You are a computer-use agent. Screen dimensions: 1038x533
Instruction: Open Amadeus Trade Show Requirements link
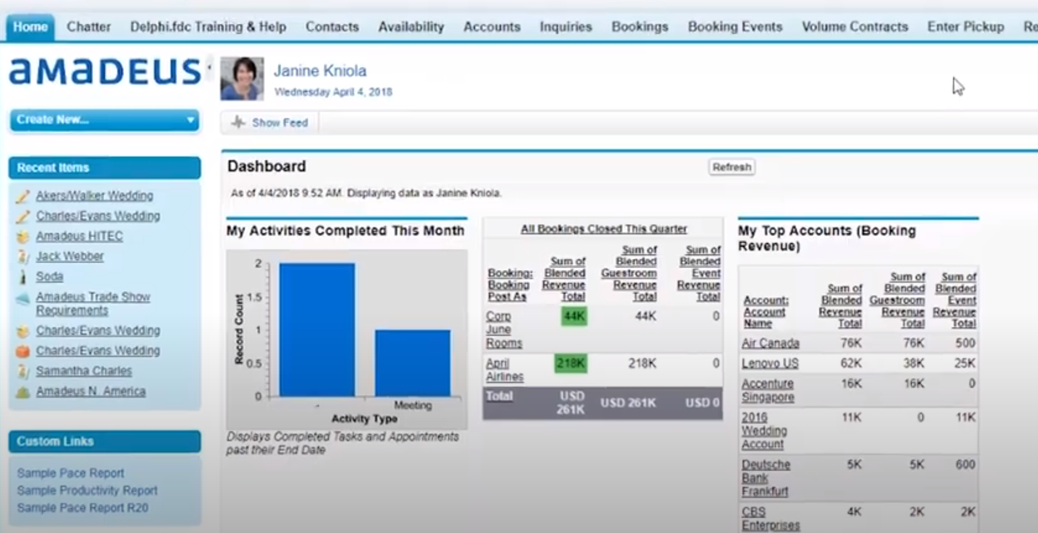(93, 303)
